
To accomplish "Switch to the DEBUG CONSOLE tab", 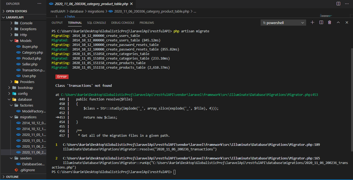I will [x=123, y=23].
